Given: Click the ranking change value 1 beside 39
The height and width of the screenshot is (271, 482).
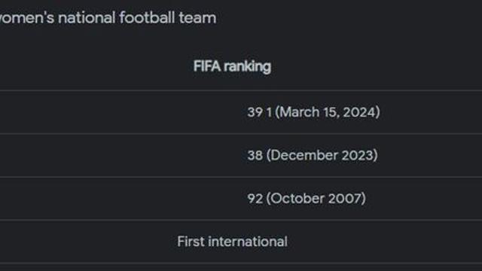Looking at the screenshot, I should [269, 112].
